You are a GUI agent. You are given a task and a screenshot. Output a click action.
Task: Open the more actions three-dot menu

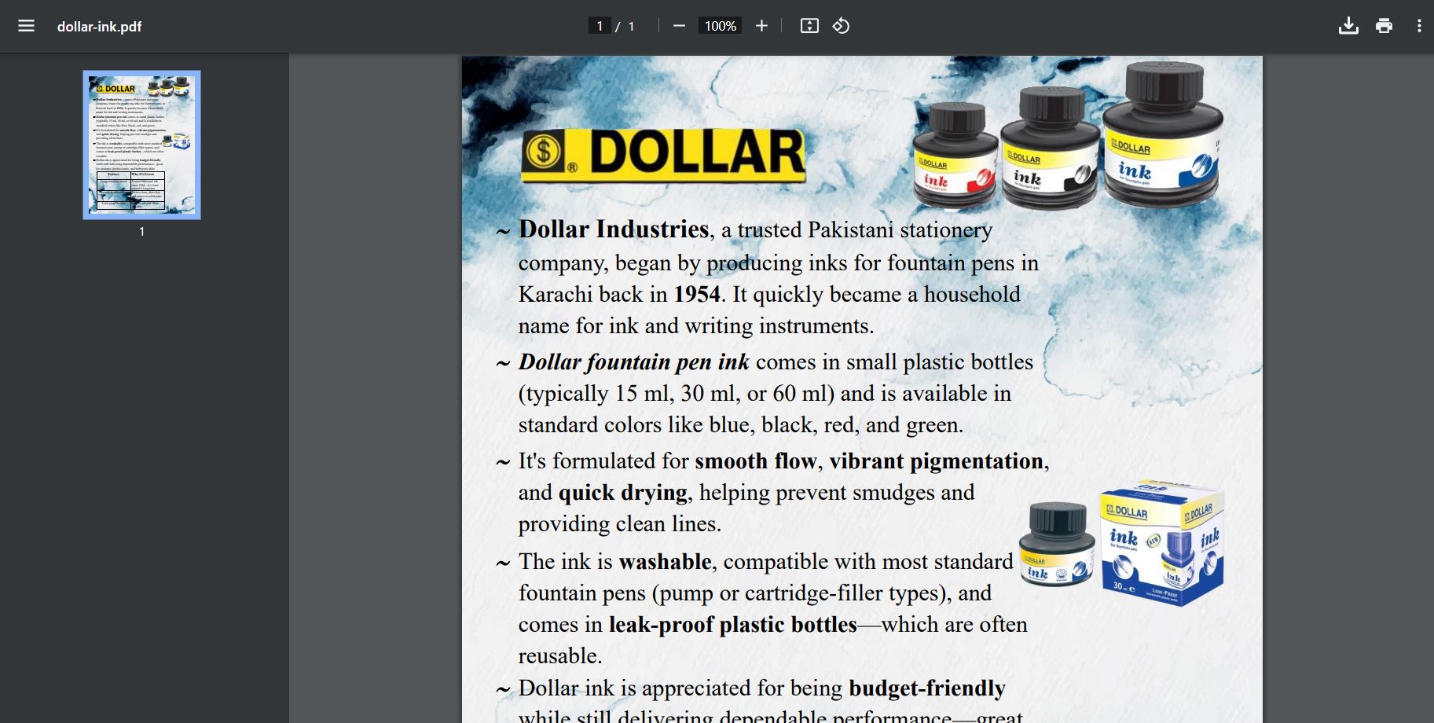(1419, 26)
